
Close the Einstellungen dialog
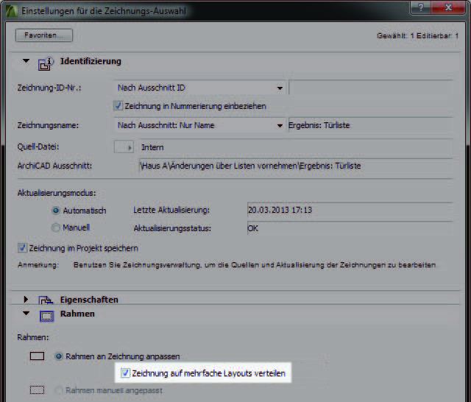tap(448, 7)
